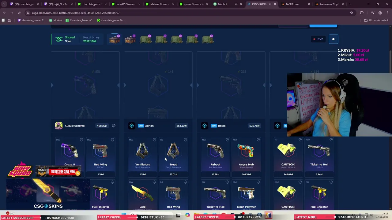This screenshot has width=392, height=220.
Task: Click the shield check on Angry Mob card
Action: pos(258,140)
